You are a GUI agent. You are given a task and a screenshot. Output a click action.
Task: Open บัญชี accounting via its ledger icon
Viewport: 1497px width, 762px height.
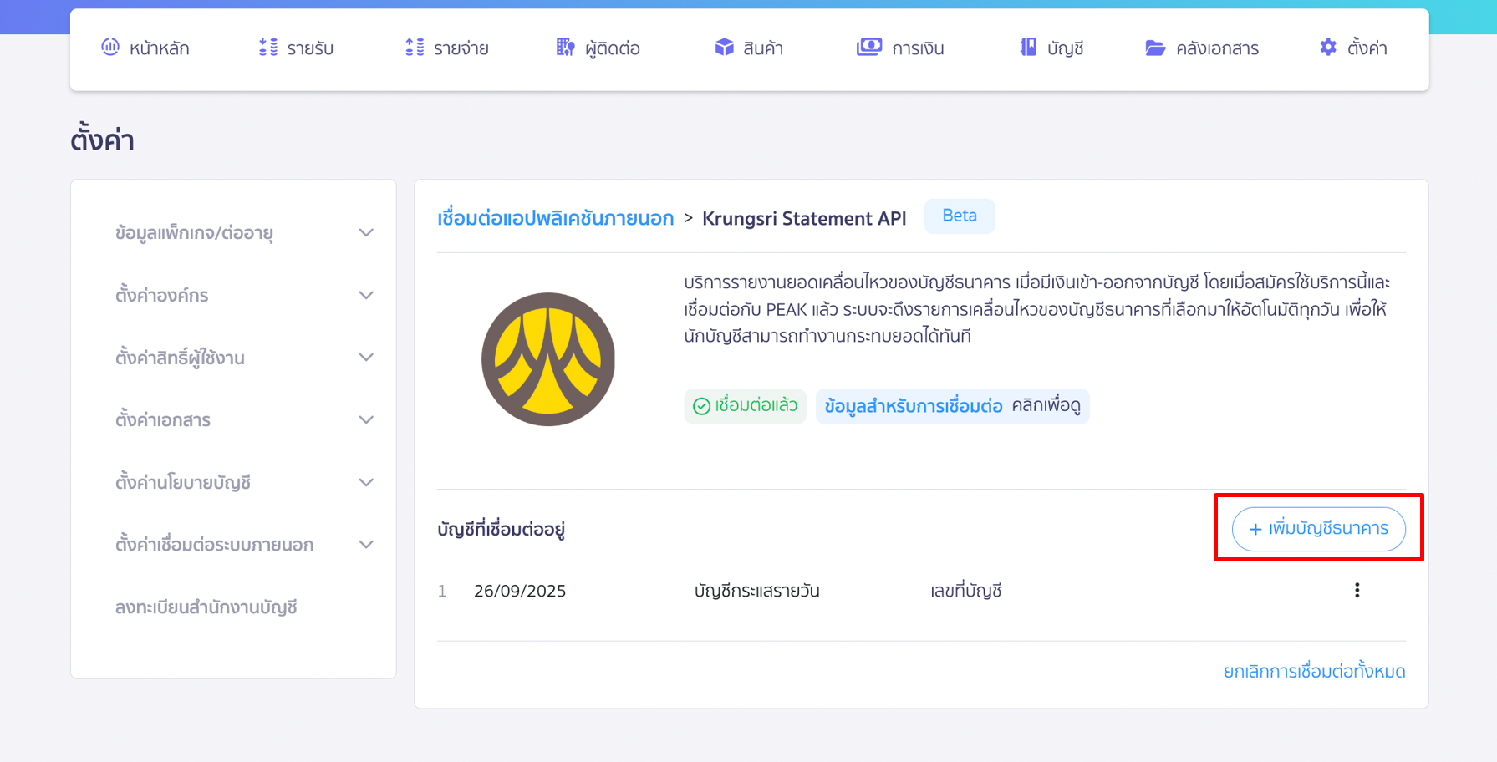point(1028,48)
